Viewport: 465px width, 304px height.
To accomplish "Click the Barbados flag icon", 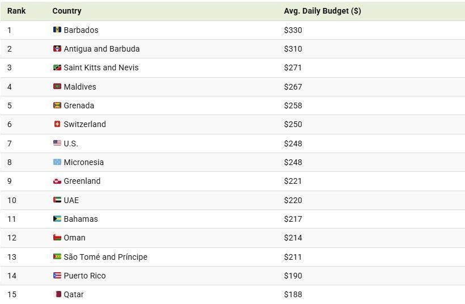I will [x=57, y=29].
